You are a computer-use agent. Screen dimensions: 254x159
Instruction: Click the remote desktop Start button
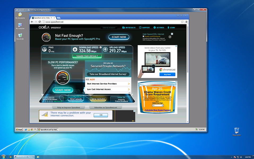tap(19, 130)
